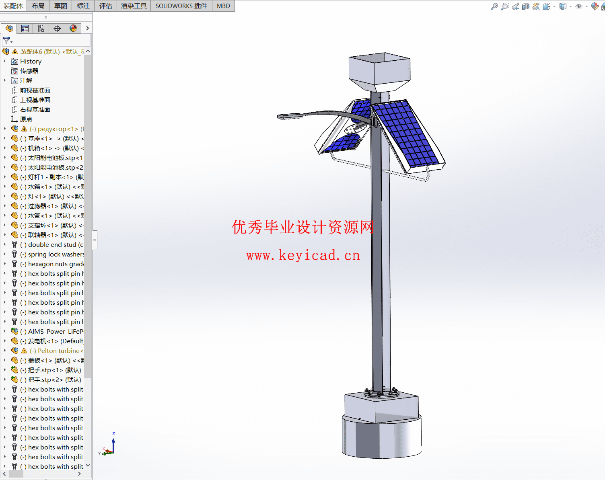Select spring lock washers item

(x=51, y=254)
